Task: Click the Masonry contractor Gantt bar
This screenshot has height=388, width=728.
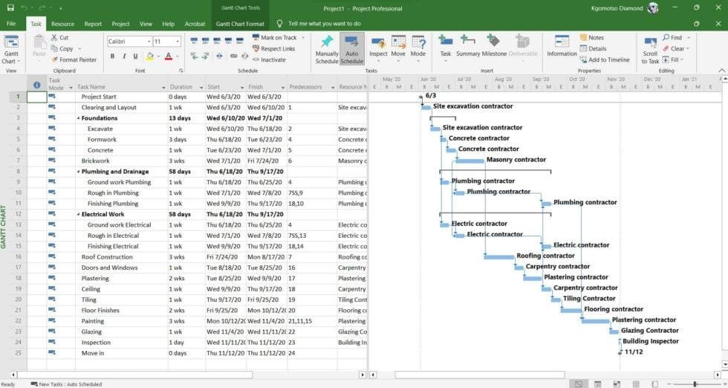Action: (469, 161)
